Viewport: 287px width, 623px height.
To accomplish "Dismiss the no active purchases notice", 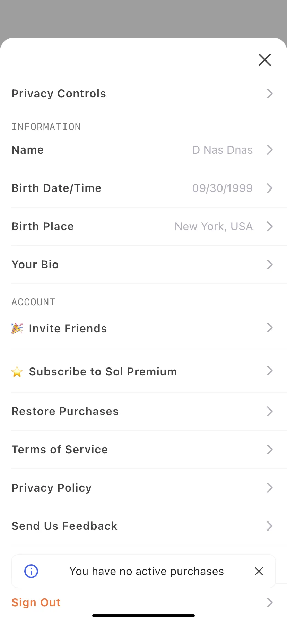I will coord(259,571).
